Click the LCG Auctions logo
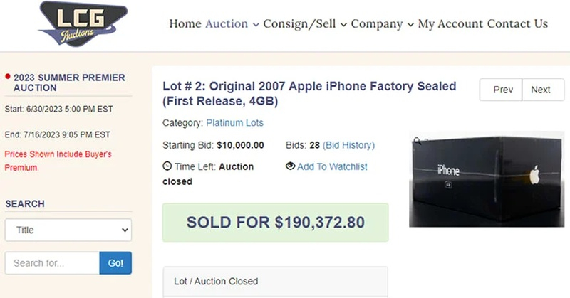The width and height of the screenshot is (570, 298). click(x=82, y=25)
